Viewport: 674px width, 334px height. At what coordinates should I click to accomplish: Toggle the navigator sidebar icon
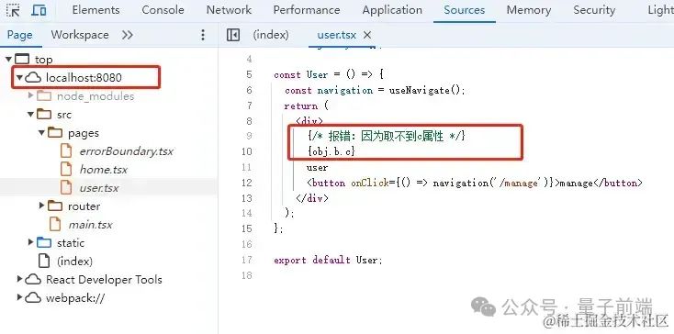233,35
